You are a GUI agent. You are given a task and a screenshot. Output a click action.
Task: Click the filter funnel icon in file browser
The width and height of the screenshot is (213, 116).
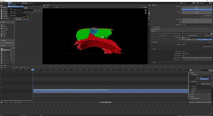(x=39, y=10)
